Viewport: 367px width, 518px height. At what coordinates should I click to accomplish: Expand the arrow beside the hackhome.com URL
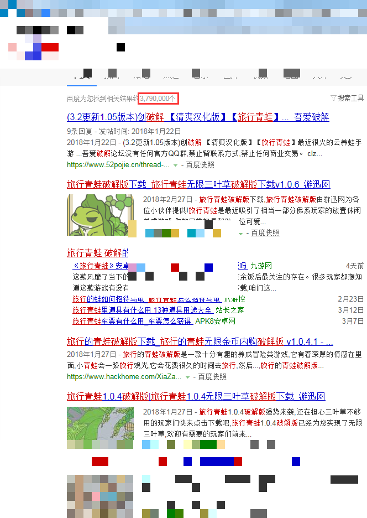[187, 377]
